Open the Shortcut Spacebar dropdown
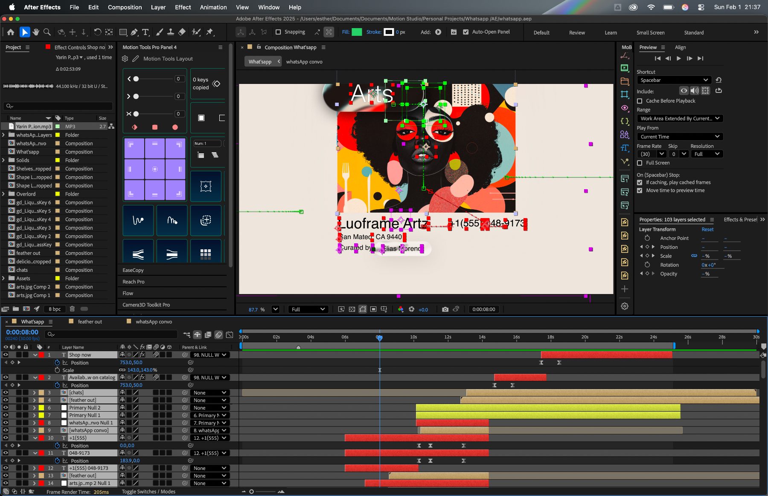The height and width of the screenshot is (496, 768). (674, 80)
